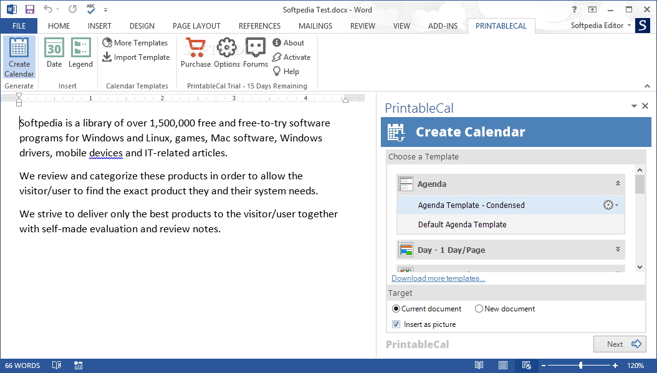The width and height of the screenshot is (657, 373).
Task: Click the Word application icon
Action: pos(12,9)
